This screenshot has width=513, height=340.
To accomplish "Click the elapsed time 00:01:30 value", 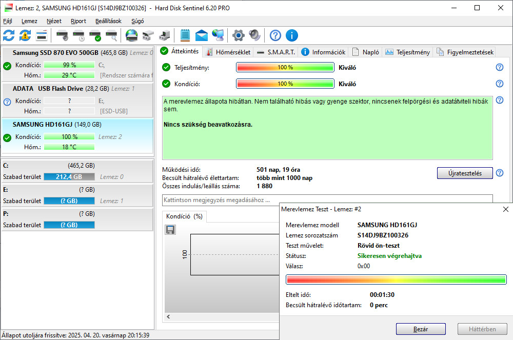I will (x=382, y=295).
